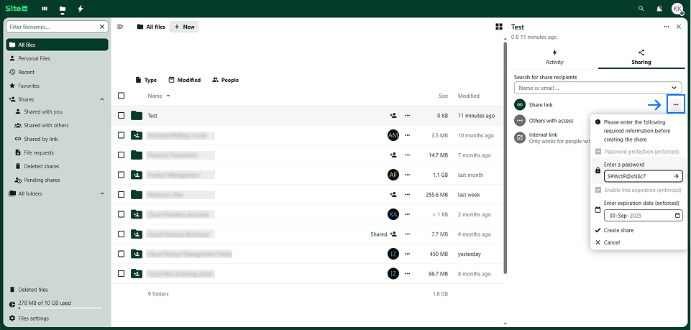Switch to the Activity tab
The image size is (691, 330).
pyautogui.click(x=554, y=57)
